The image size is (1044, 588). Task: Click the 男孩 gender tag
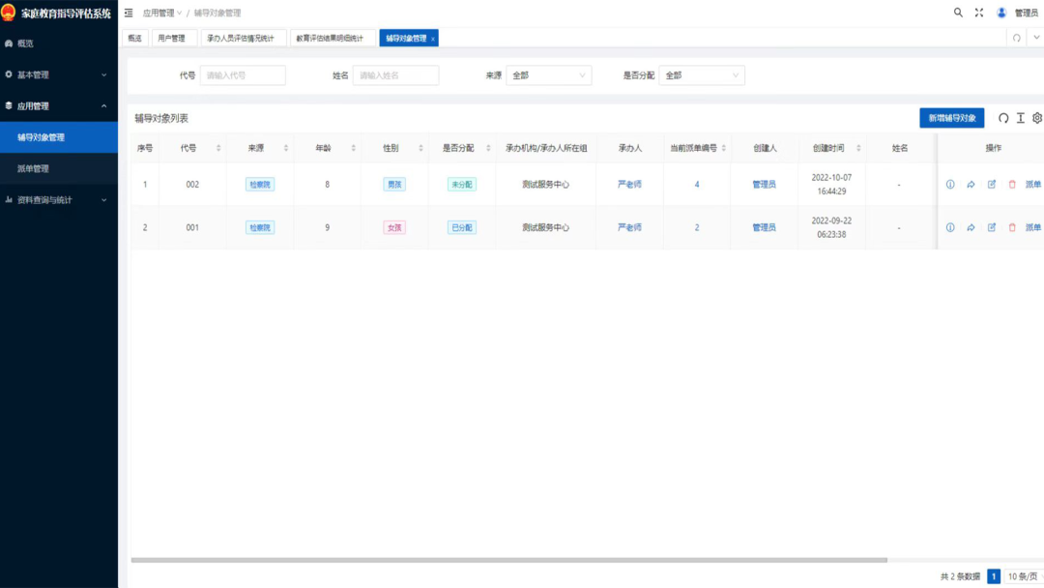pos(394,185)
